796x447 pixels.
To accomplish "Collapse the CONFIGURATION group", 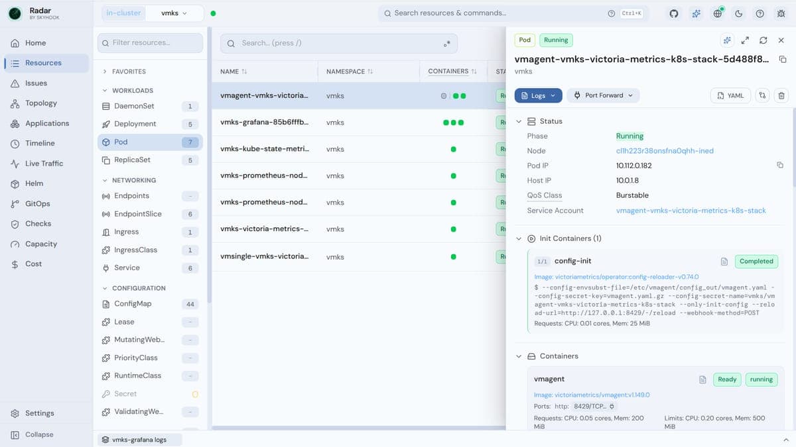I will [x=133, y=288].
